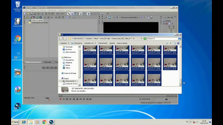
Task: Switch to Explorador tab in Vegas
Action: (x=47, y=62)
